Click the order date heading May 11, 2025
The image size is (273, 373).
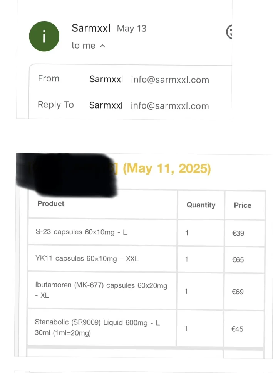click(x=167, y=168)
